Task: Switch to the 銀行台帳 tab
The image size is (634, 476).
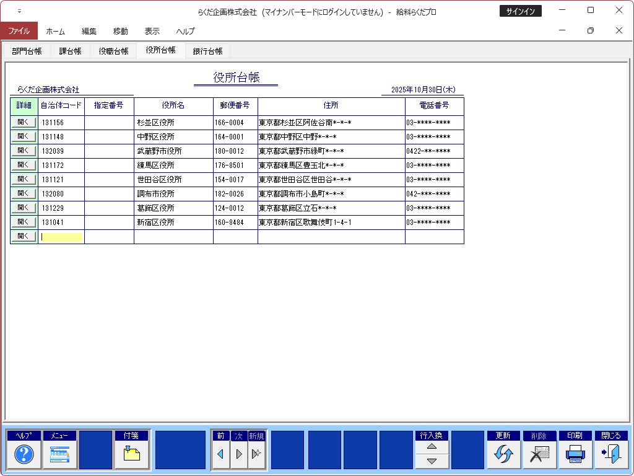Action: 207,51
